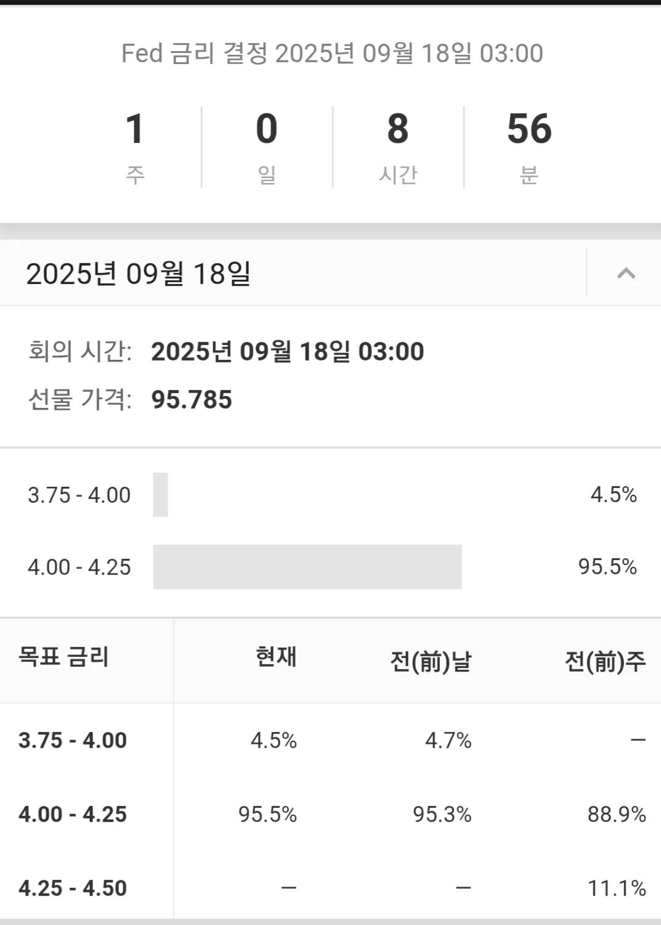Image resolution: width=661 pixels, height=925 pixels.
Task: Click the 2025년 09월 18일 accordion header
Action: click(139, 273)
